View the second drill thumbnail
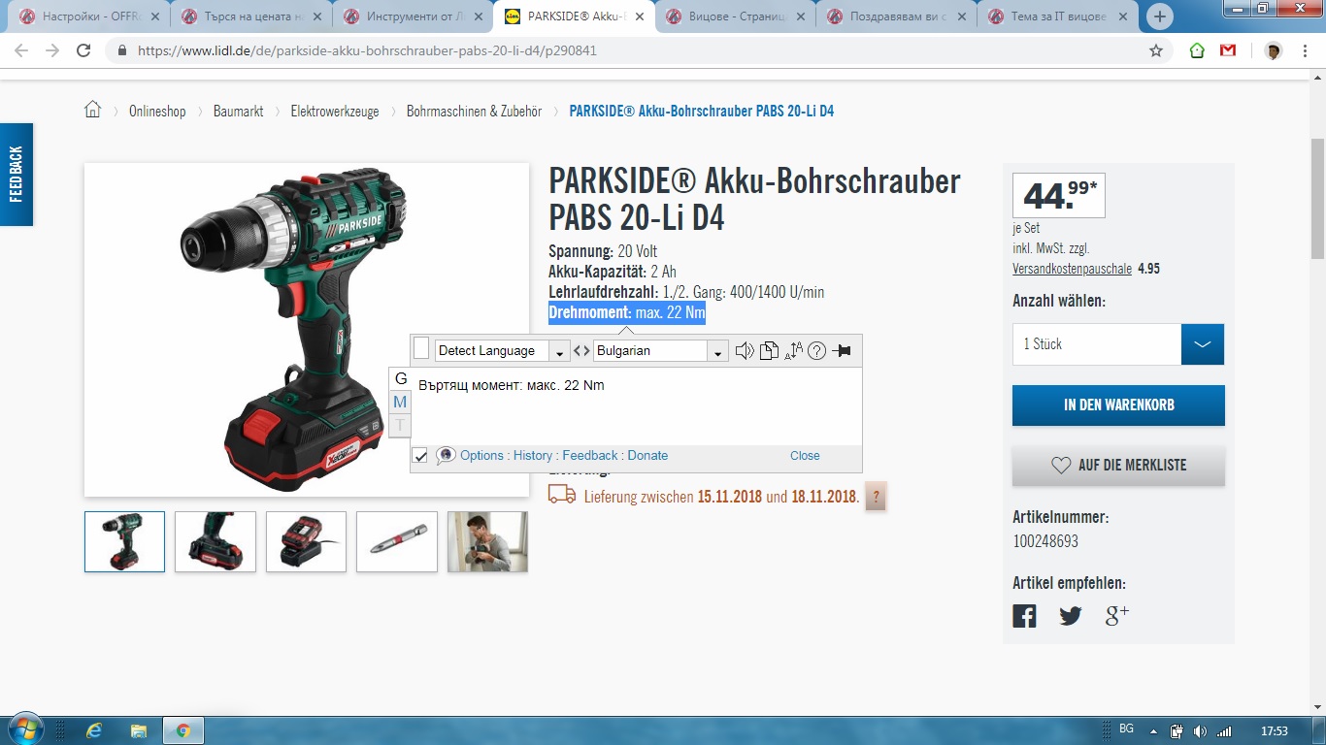 coord(215,541)
